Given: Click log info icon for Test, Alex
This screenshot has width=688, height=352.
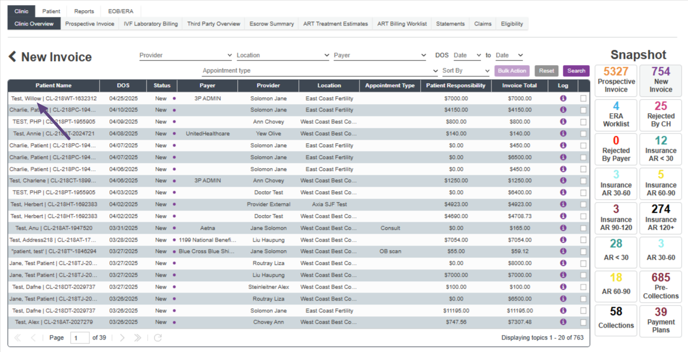Looking at the screenshot, I should [x=563, y=322].
